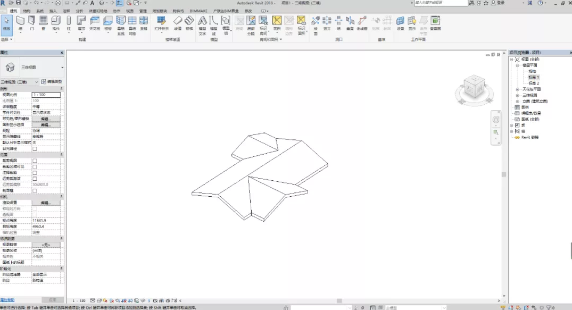Select the Window (窗) tool
The image size is (572, 310).
(x=44, y=23)
